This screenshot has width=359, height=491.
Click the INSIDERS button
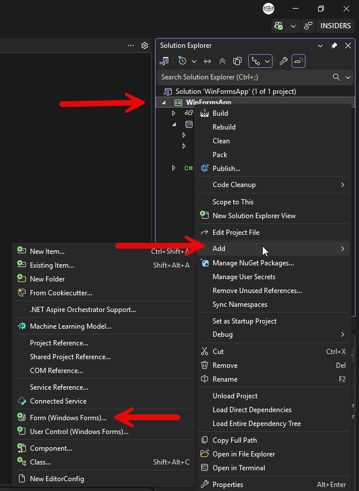click(335, 26)
